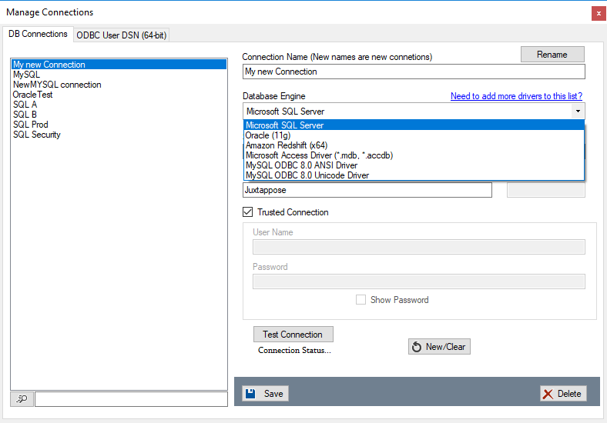Click New/Clear button with undo arrow
This screenshot has width=607, height=423.
pyautogui.click(x=438, y=347)
